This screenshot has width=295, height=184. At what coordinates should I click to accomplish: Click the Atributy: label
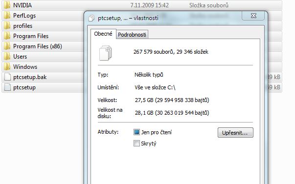108,132
